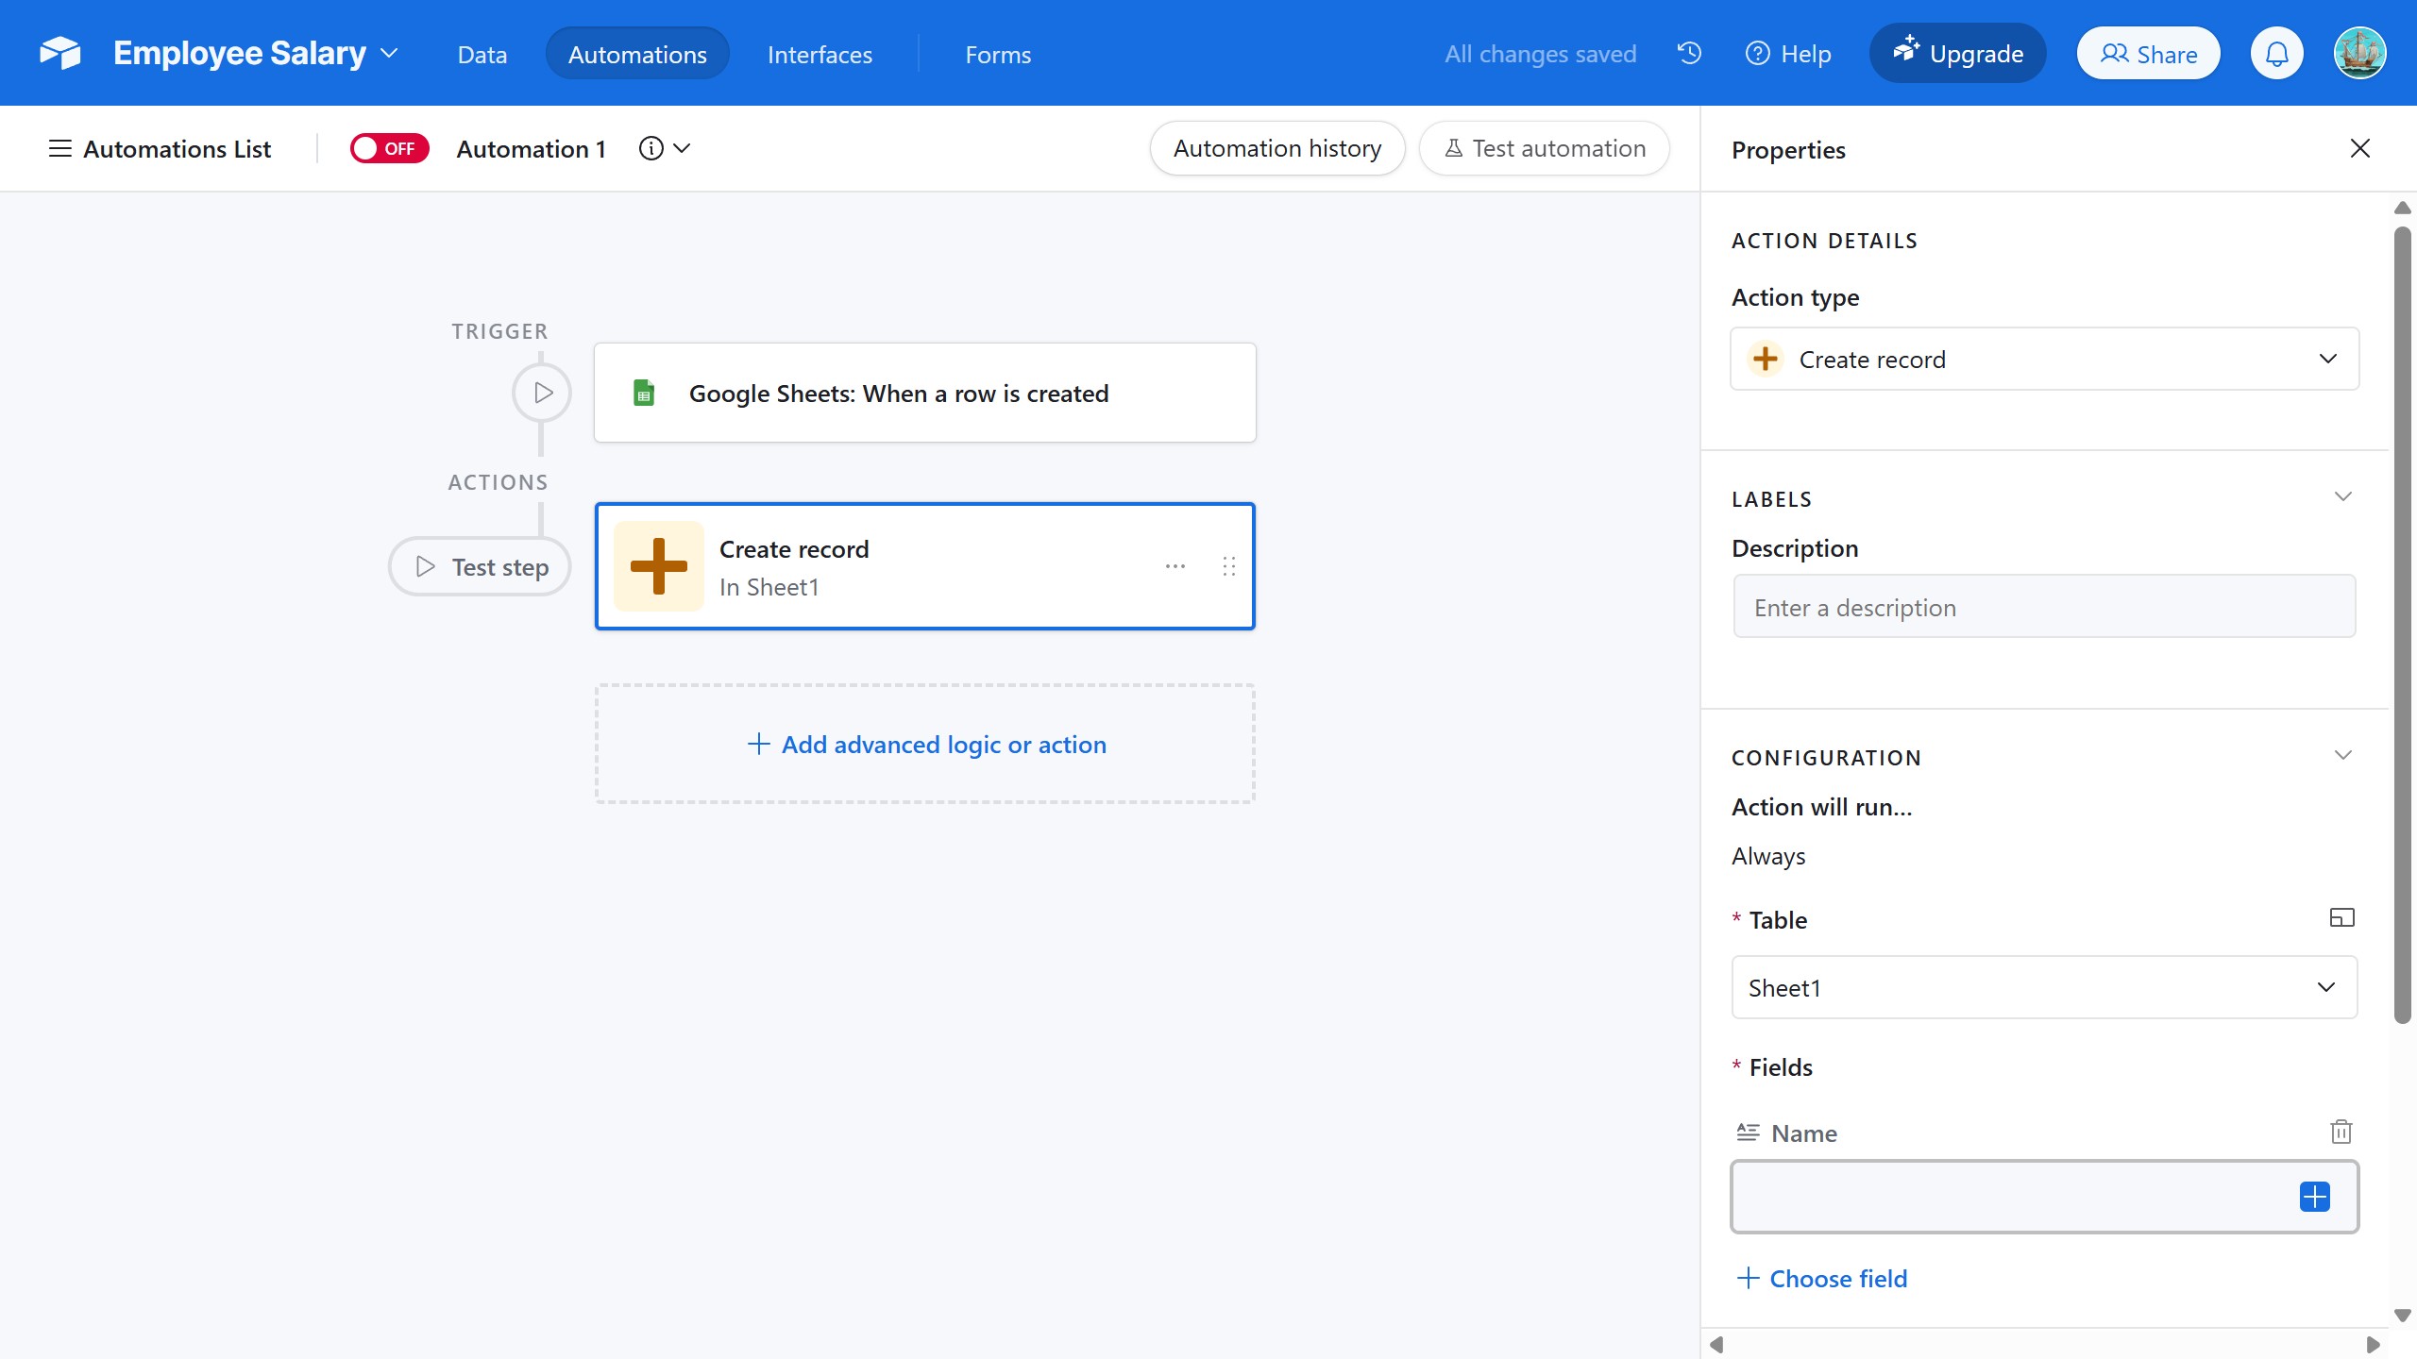Select the Automations tab
The image size is (2417, 1359).
click(x=637, y=54)
